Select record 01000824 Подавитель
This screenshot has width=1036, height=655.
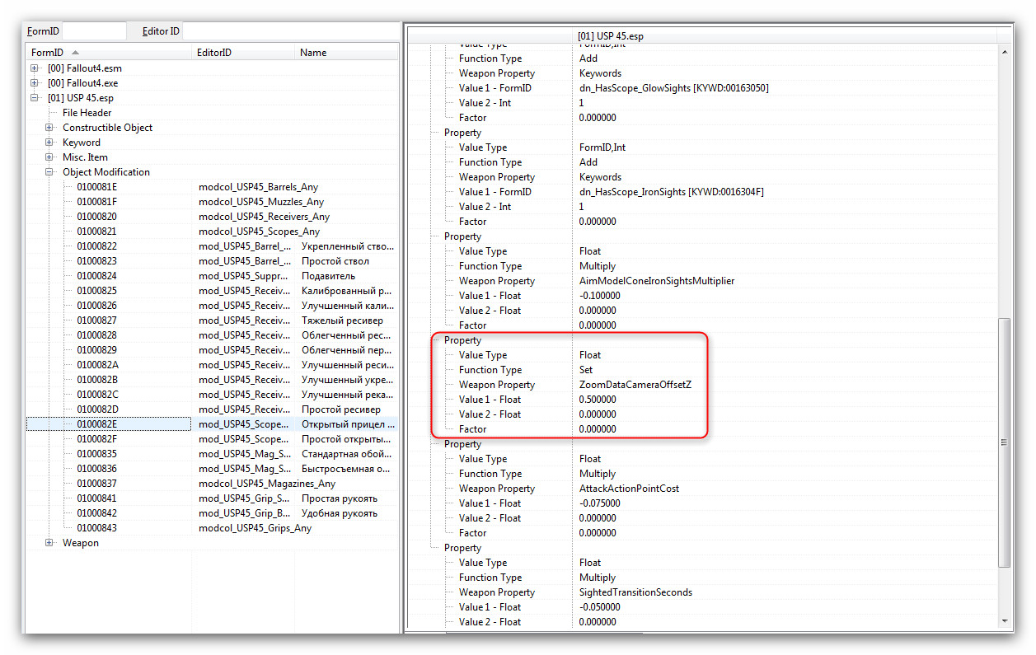(212, 276)
